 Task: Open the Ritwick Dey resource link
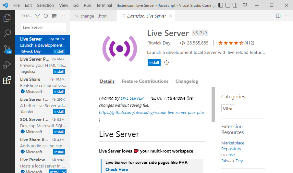click(x=232, y=161)
